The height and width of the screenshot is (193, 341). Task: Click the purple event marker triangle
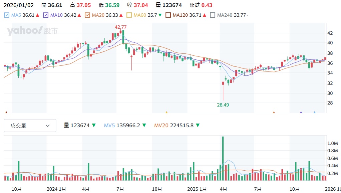[x=301, y=113]
